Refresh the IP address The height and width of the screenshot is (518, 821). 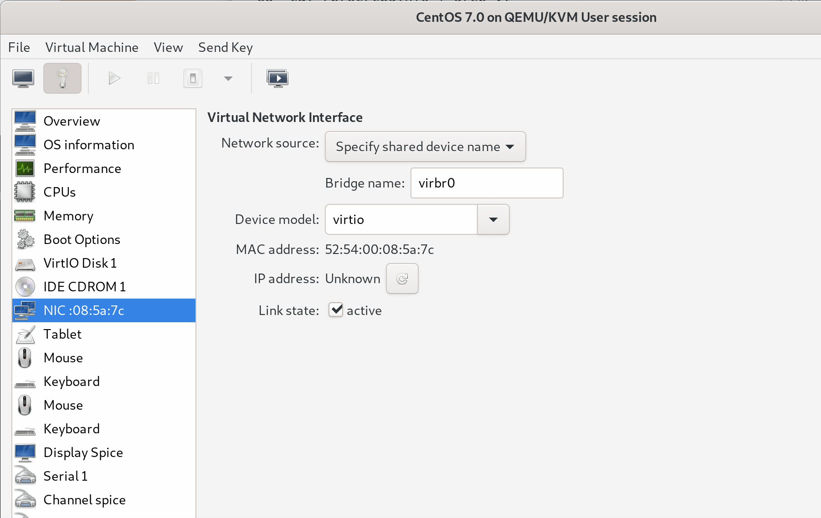point(402,279)
